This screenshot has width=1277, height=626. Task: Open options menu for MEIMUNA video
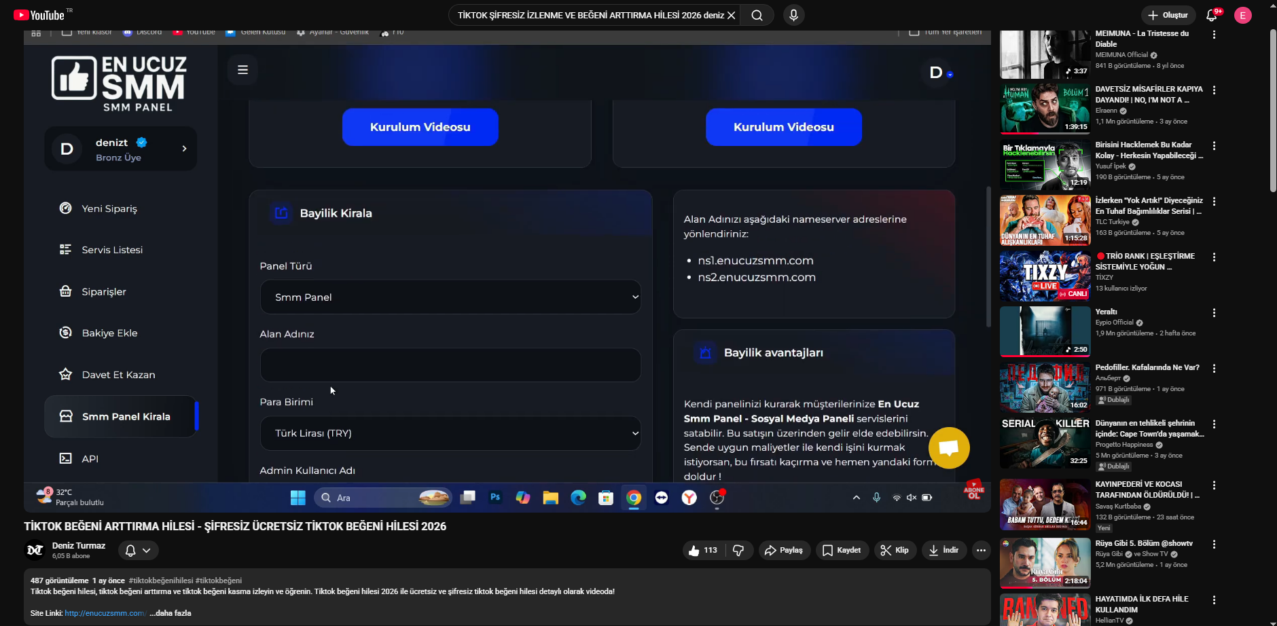tap(1214, 35)
